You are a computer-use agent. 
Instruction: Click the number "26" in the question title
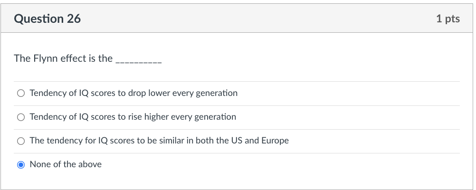tap(74, 19)
